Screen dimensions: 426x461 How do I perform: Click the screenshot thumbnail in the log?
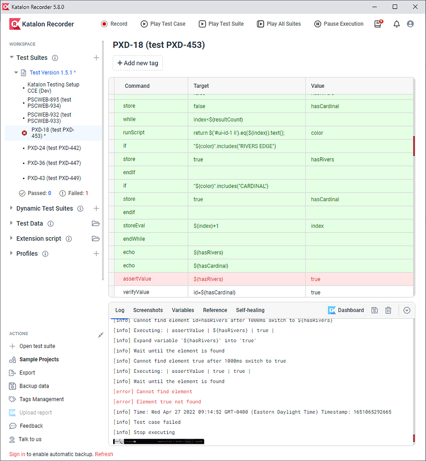click(158, 441)
